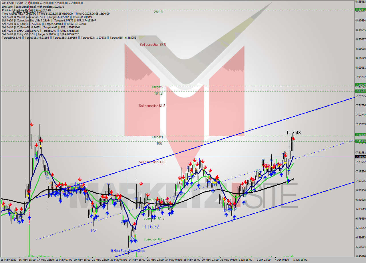Click the 'I I I 6.72' wave label

(151, 227)
